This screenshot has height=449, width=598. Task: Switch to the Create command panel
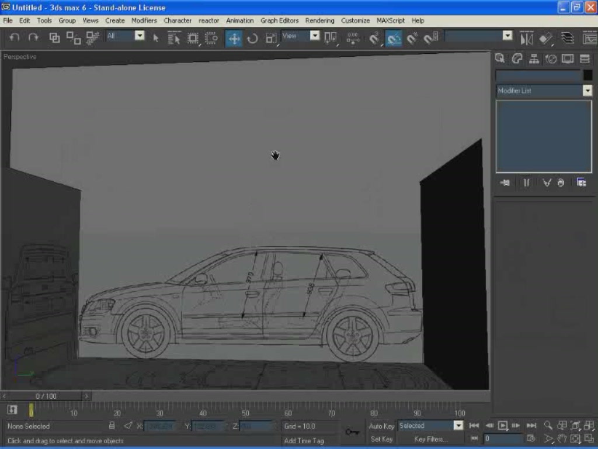pyautogui.click(x=500, y=58)
